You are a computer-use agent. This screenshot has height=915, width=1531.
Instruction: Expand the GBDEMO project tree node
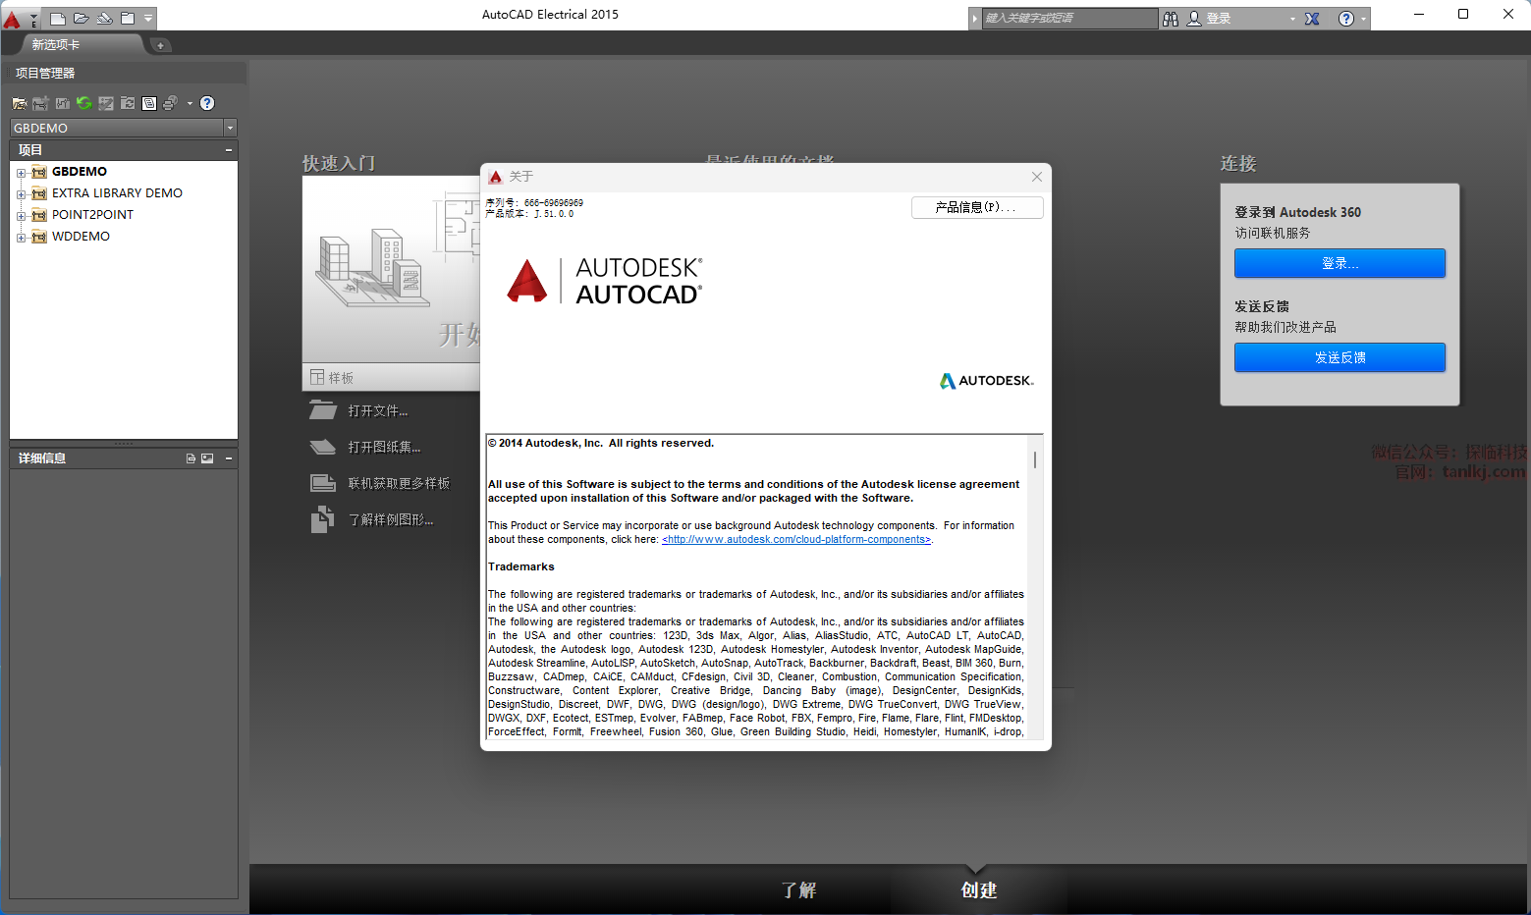(x=21, y=173)
